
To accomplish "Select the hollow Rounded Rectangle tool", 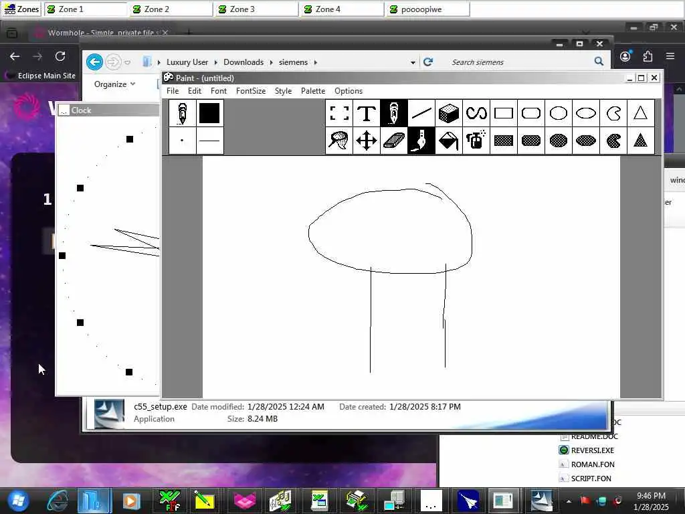I will pos(530,113).
